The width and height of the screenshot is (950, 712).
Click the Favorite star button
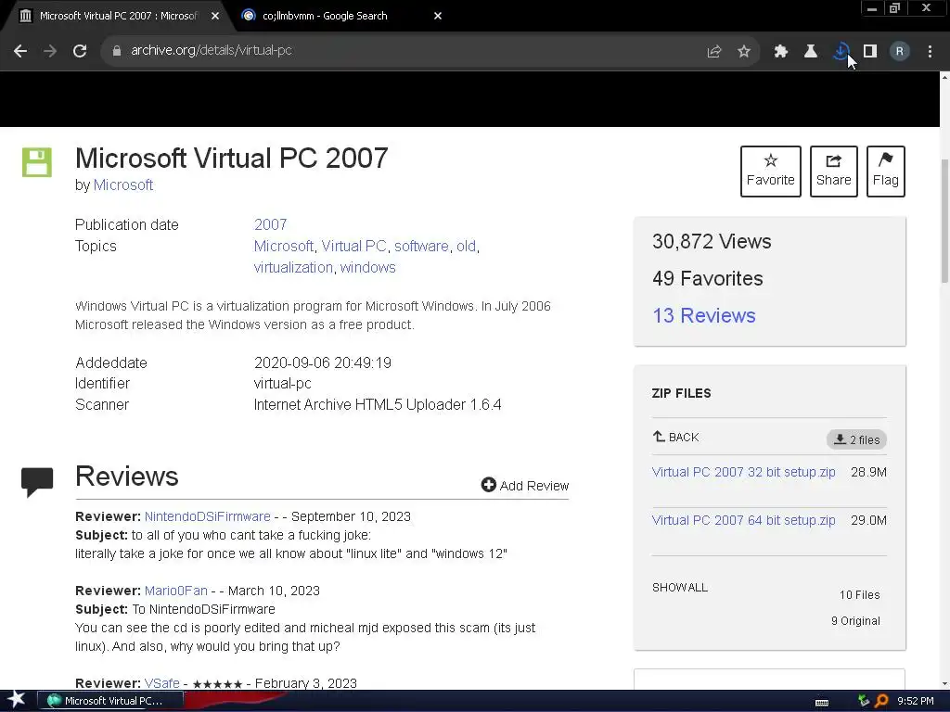(x=771, y=172)
